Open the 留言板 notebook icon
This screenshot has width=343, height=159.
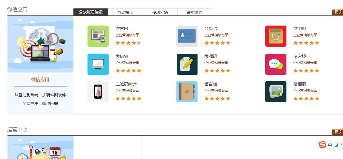(x=187, y=92)
